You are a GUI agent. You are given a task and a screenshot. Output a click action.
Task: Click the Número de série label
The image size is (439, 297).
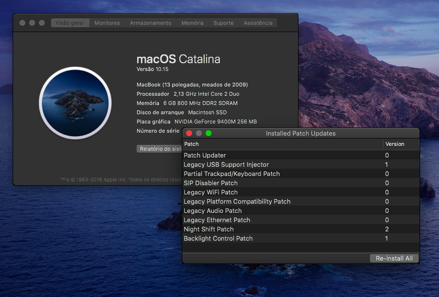(x=158, y=131)
